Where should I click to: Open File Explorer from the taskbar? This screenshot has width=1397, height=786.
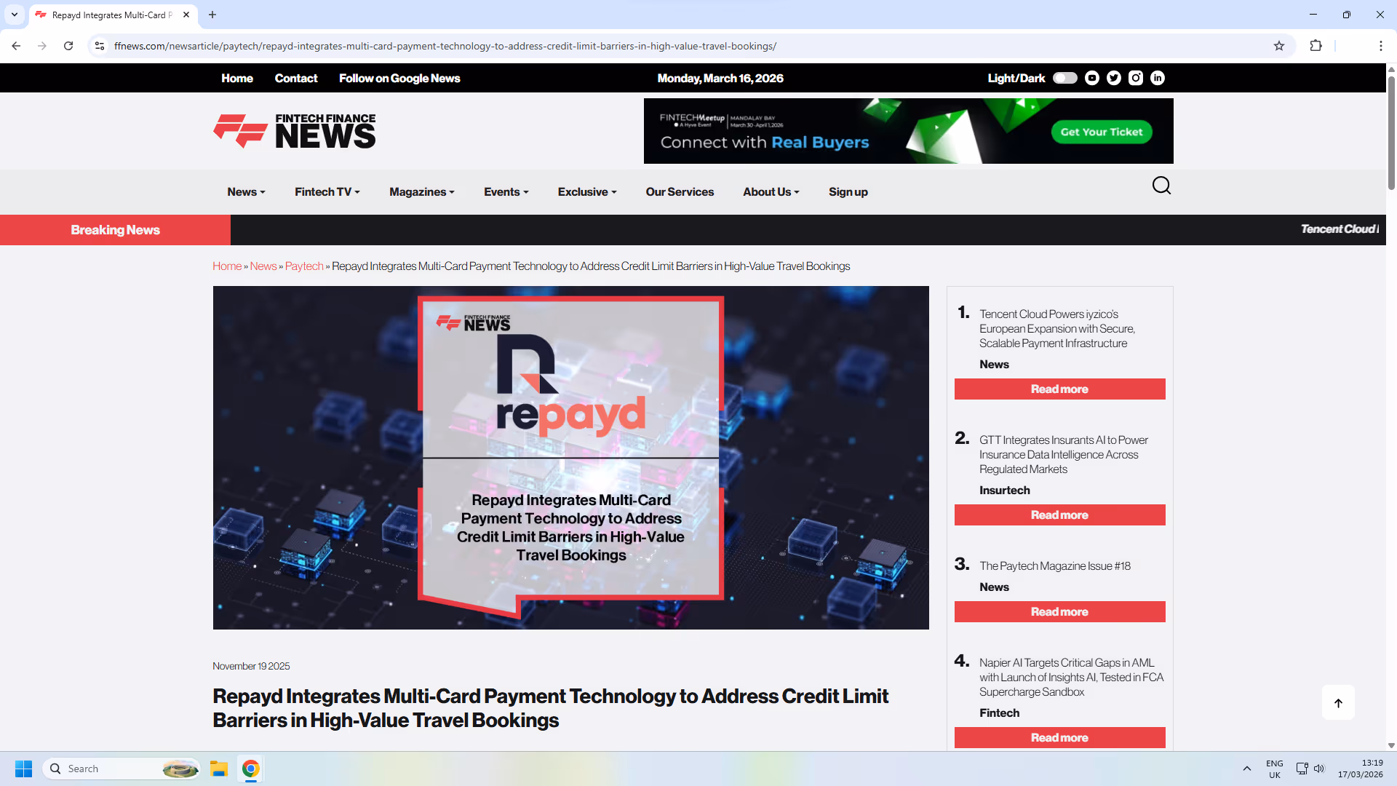coord(219,769)
